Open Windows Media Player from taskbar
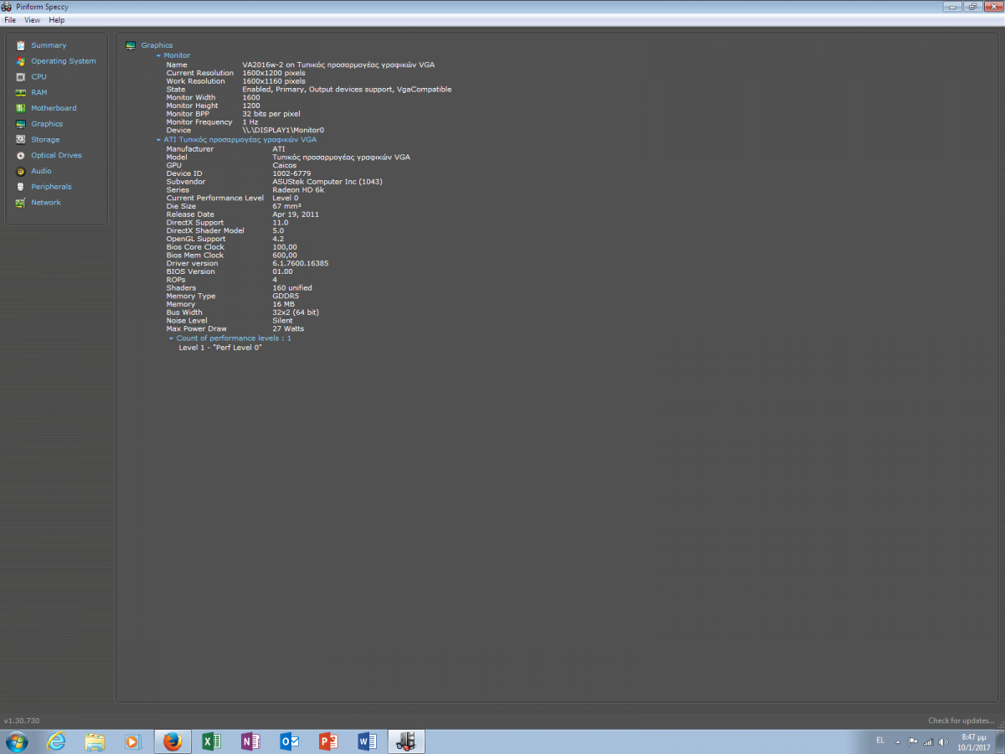 tap(132, 741)
